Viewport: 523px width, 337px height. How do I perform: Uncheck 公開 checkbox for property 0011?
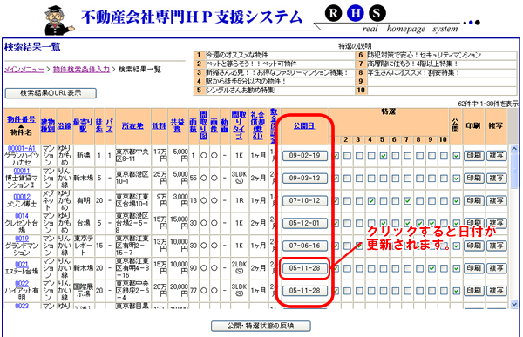coord(457,179)
